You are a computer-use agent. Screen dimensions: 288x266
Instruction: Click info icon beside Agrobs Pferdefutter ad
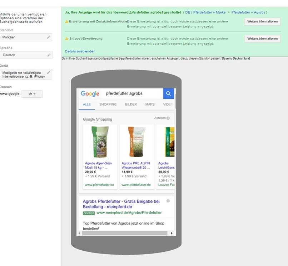[x=168, y=201]
